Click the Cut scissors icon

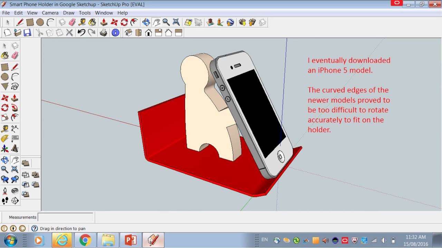(x=39, y=33)
